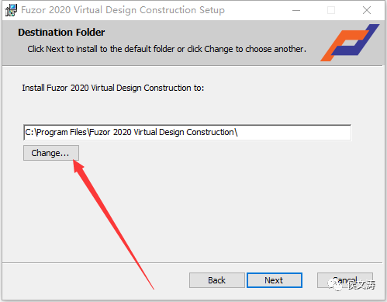The height and width of the screenshot is (302, 387).
Task: Continue installation with the Next button
Action: click(x=275, y=280)
